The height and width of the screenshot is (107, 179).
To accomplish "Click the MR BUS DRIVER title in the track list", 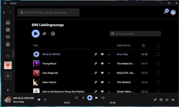I will (51, 54).
